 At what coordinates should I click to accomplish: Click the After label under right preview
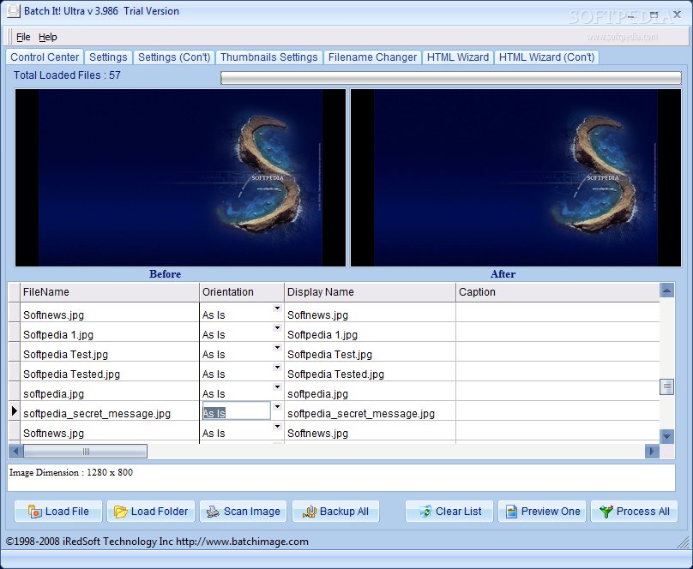tap(503, 274)
